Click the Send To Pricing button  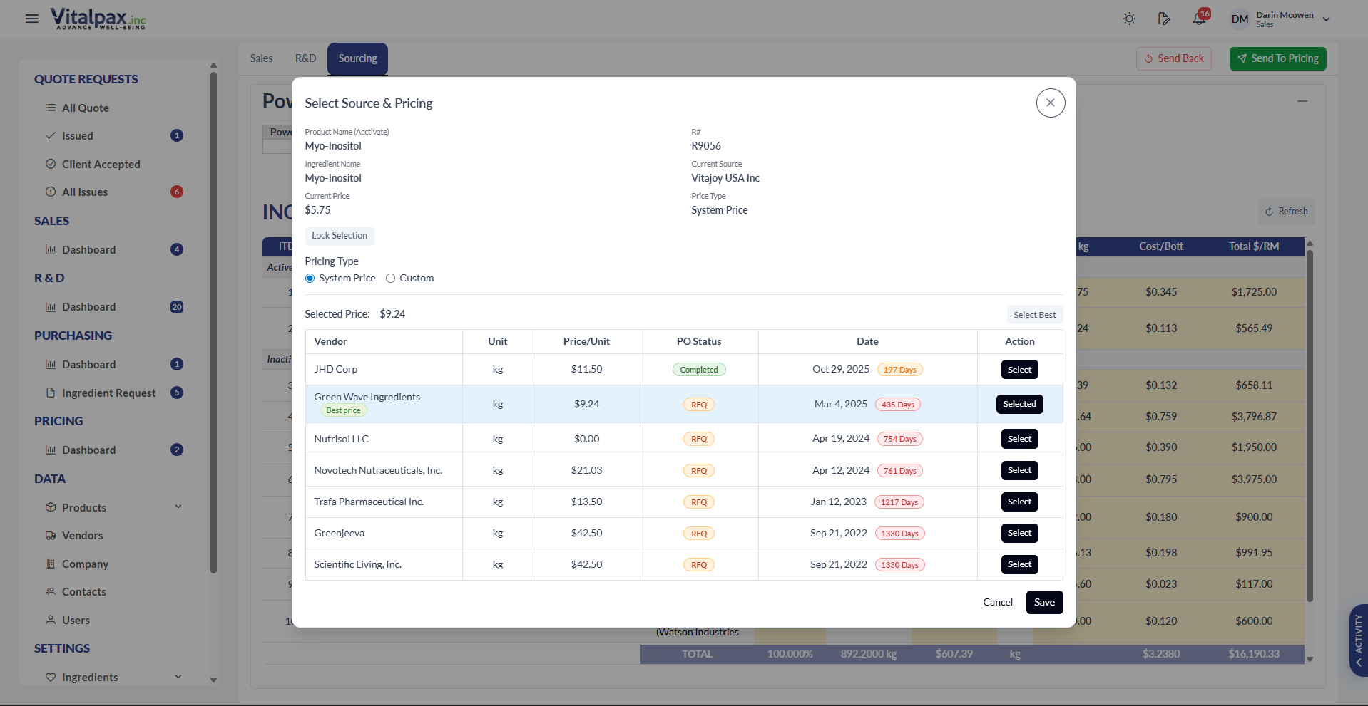pyautogui.click(x=1278, y=58)
